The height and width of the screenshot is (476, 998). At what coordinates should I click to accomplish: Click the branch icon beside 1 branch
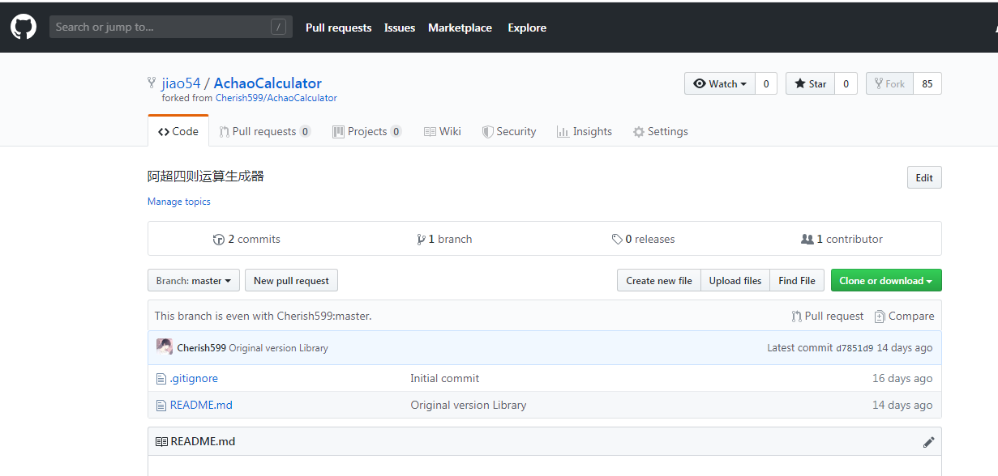tap(421, 240)
